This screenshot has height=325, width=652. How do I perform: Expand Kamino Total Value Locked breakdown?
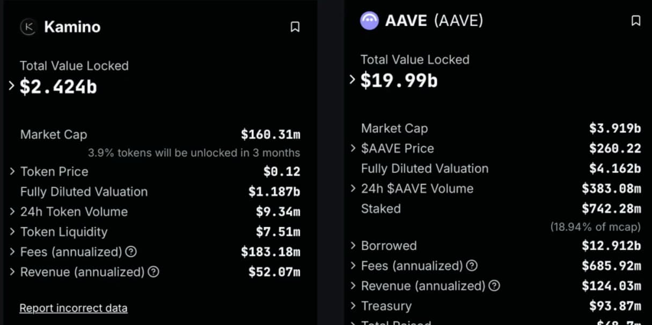(11, 86)
